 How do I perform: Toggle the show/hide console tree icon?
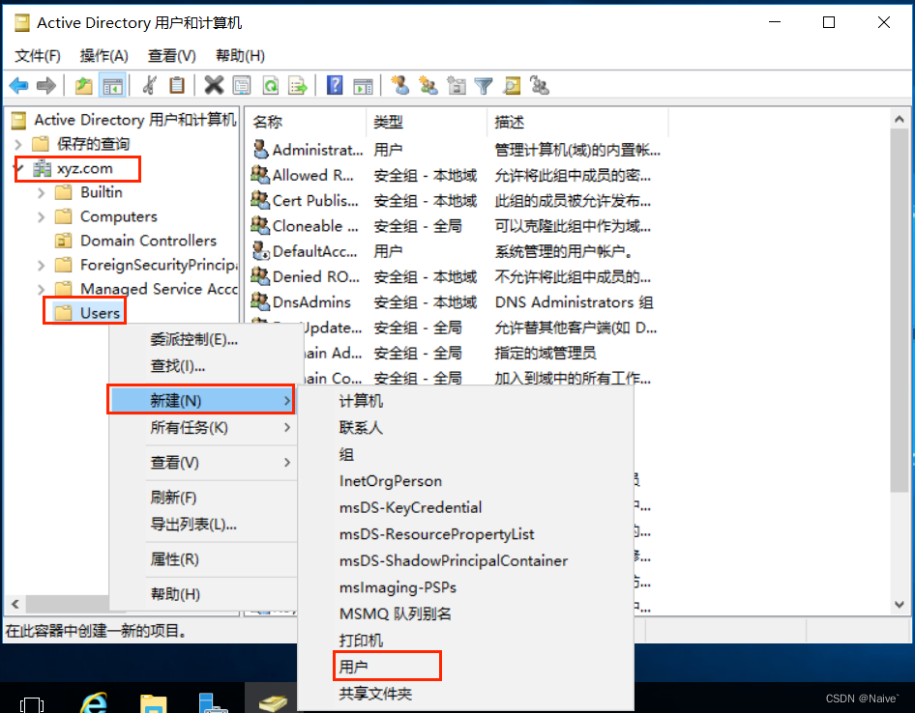[112, 86]
